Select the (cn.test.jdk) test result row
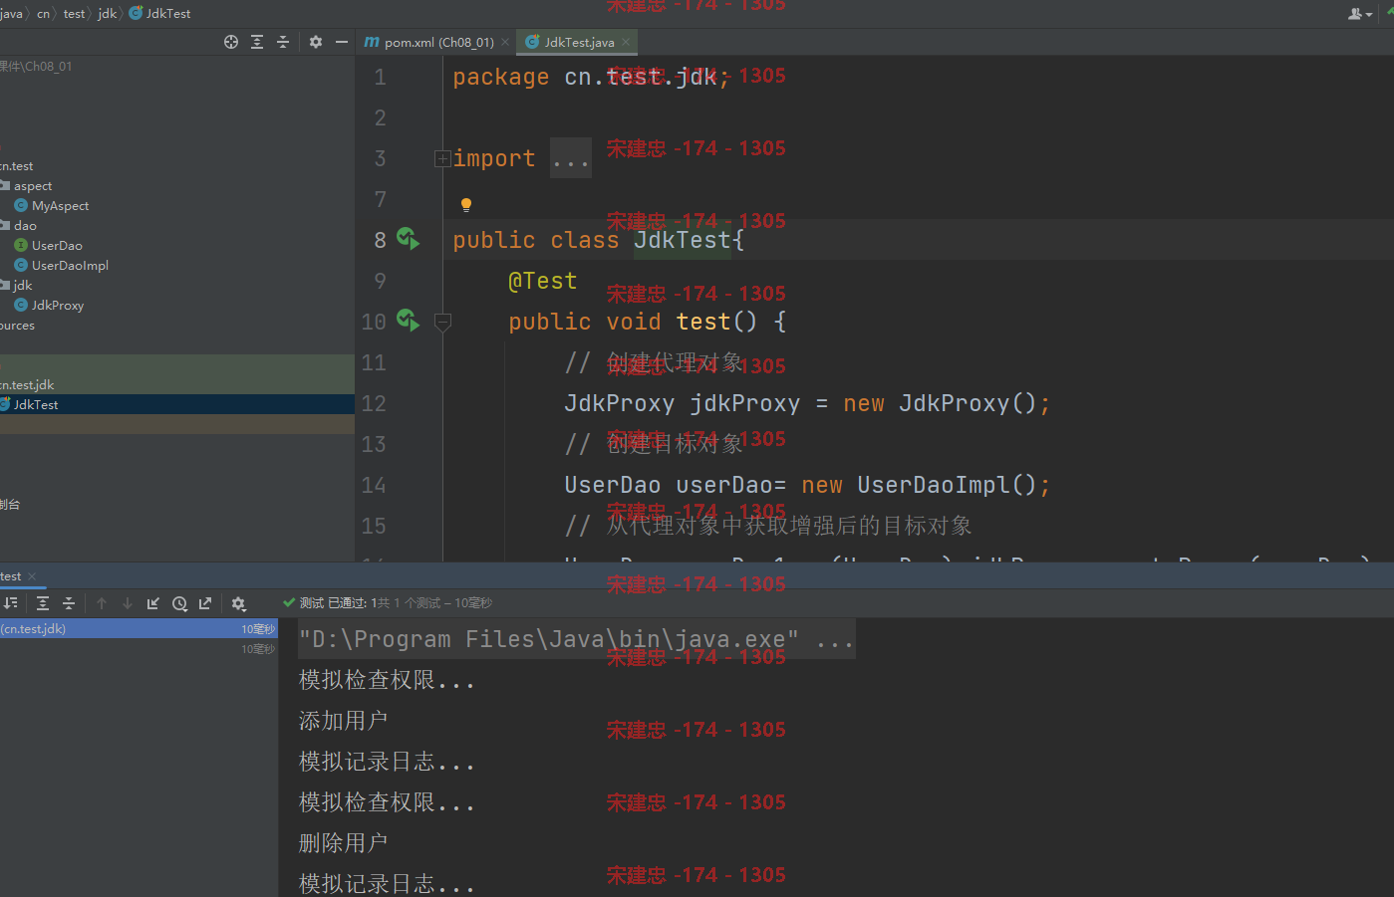Screen dimensions: 1394x897 pos(139,629)
